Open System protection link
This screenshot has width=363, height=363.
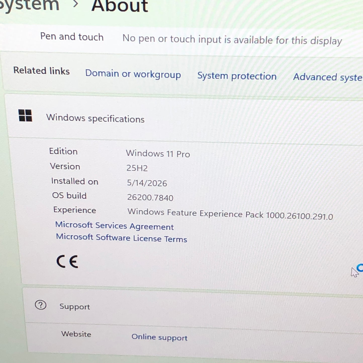point(237,76)
